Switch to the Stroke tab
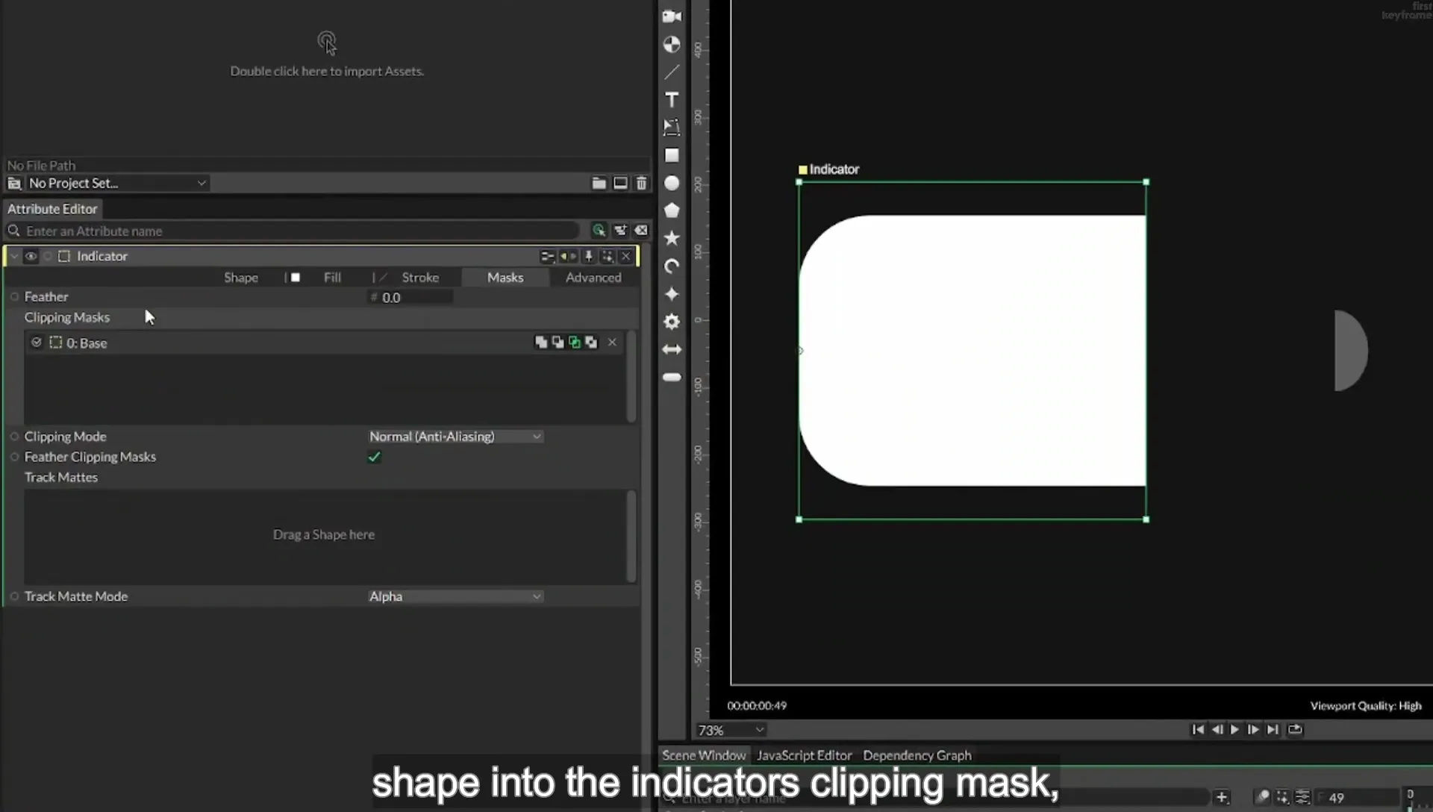 pos(420,278)
